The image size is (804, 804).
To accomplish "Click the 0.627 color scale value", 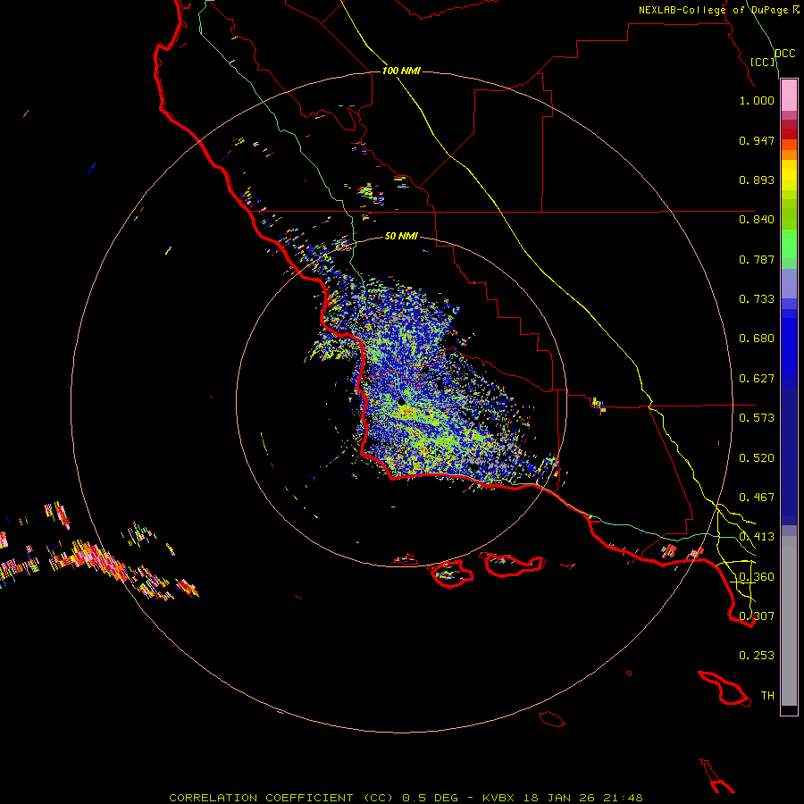I will coord(757,379).
